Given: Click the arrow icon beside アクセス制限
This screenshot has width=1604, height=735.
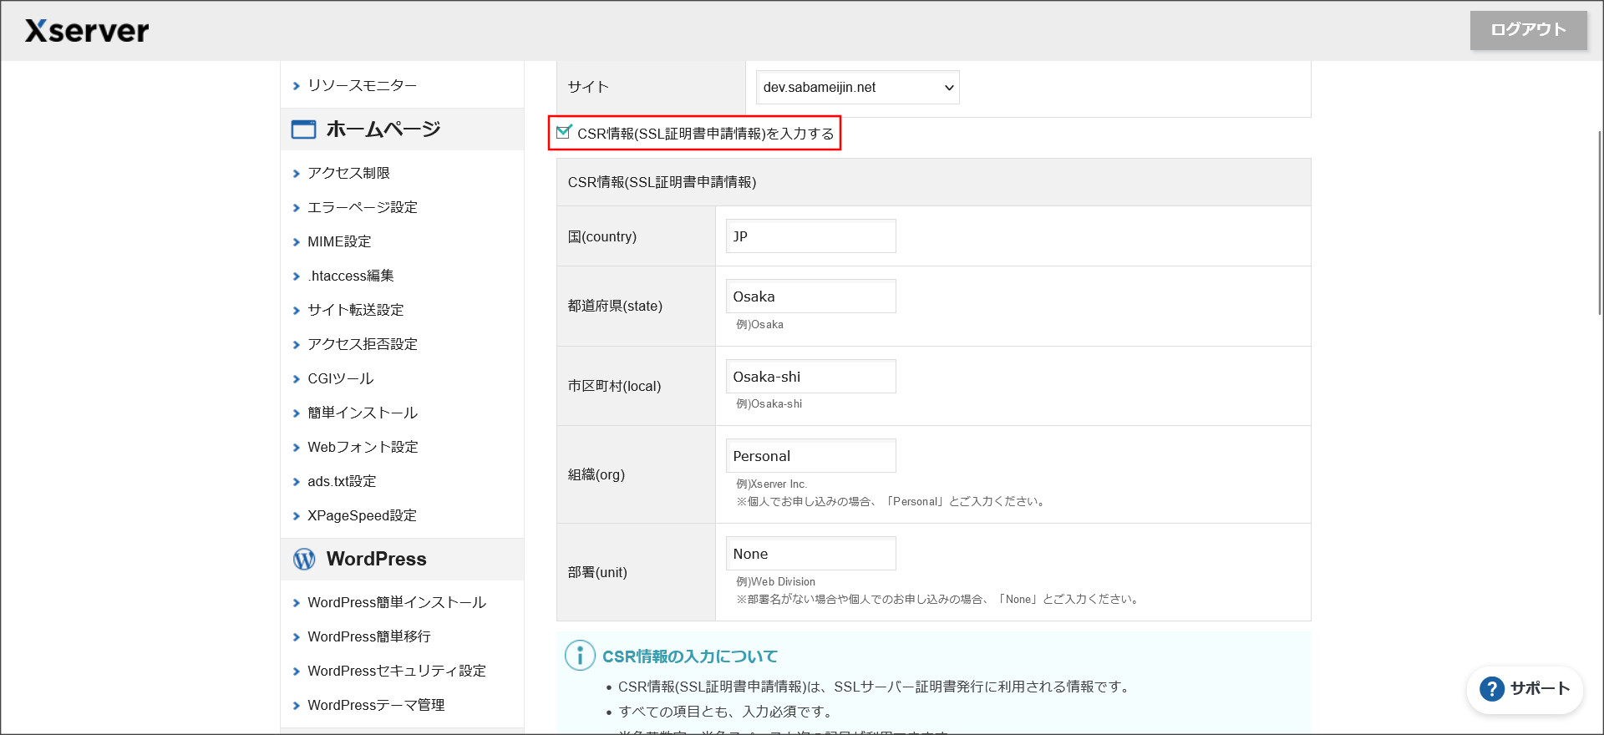Looking at the screenshot, I should 296,174.
